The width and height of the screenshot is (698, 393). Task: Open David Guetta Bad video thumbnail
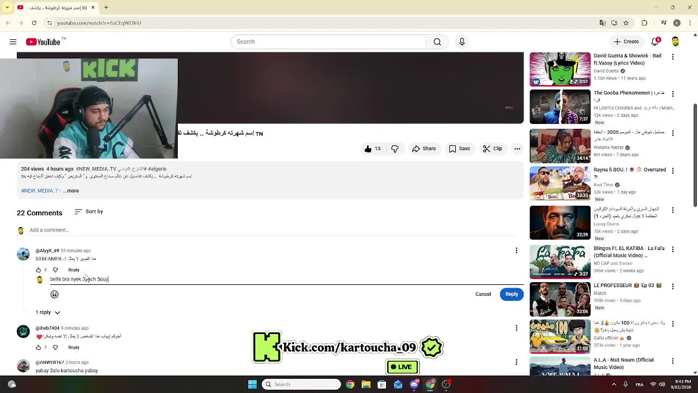coord(560,69)
